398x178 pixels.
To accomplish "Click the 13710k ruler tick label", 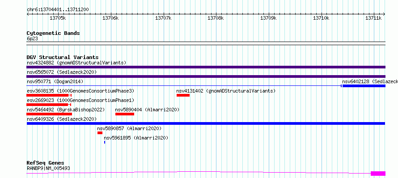I will tap(322, 18).
